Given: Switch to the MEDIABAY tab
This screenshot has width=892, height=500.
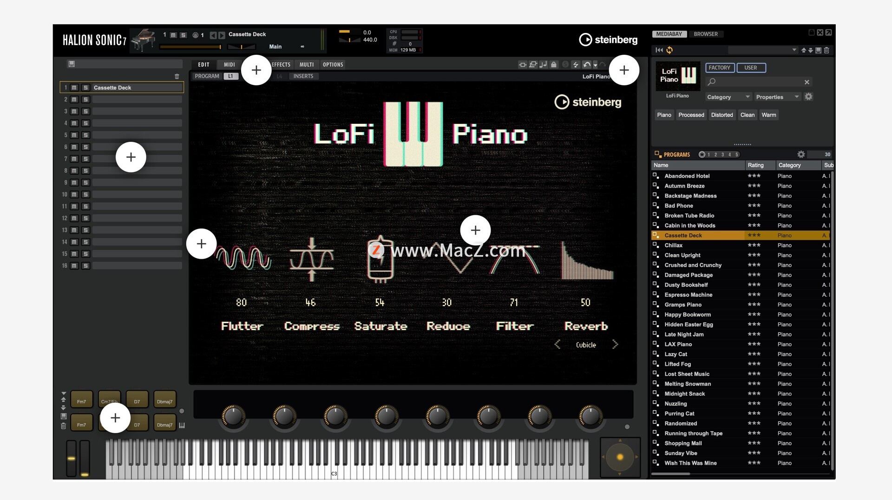Looking at the screenshot, I should (669, 34).
